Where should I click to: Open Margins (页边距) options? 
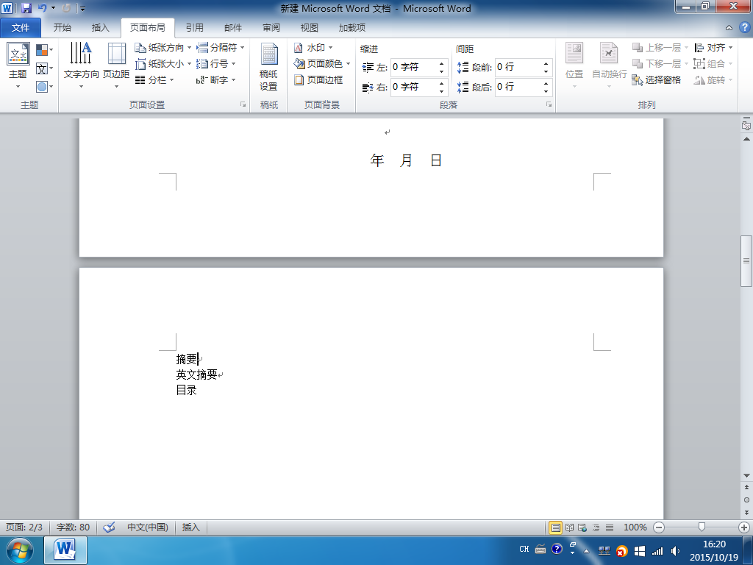(x=116, y=65)
